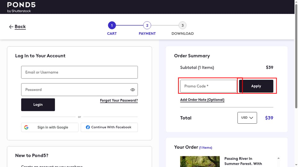Click the Login button
Screen dimensions: 298x167
pos(38,105)
